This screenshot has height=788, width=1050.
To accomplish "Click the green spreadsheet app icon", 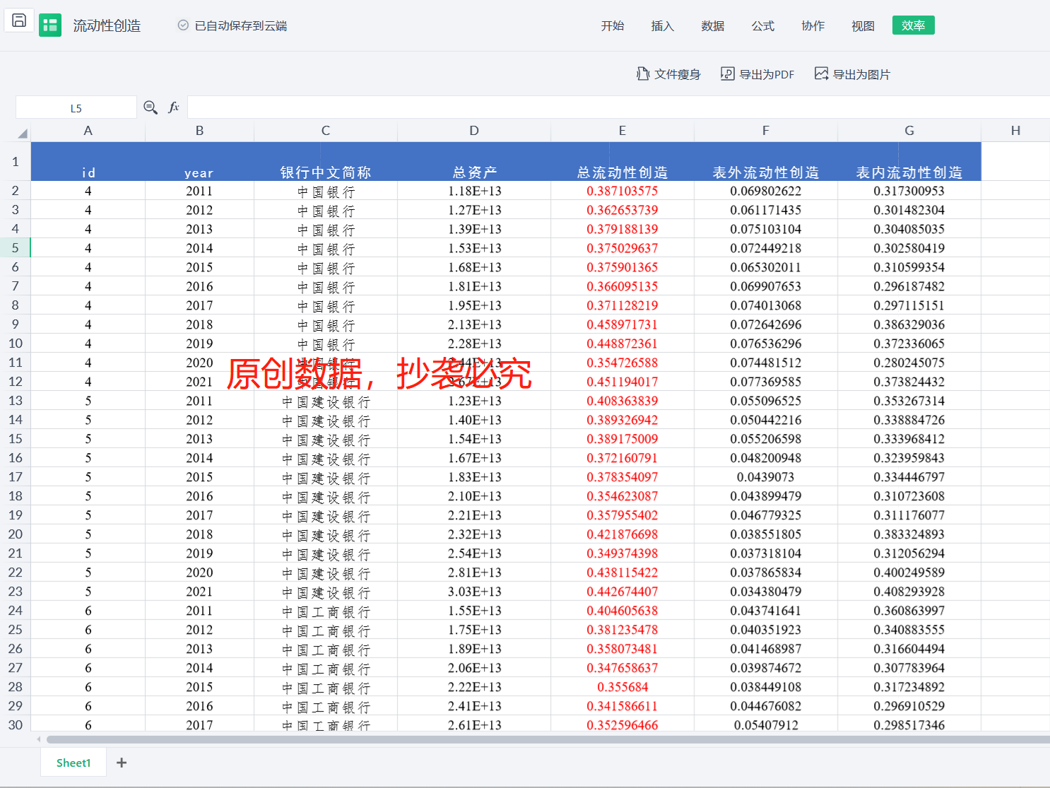I will click(x=50, y=25).
